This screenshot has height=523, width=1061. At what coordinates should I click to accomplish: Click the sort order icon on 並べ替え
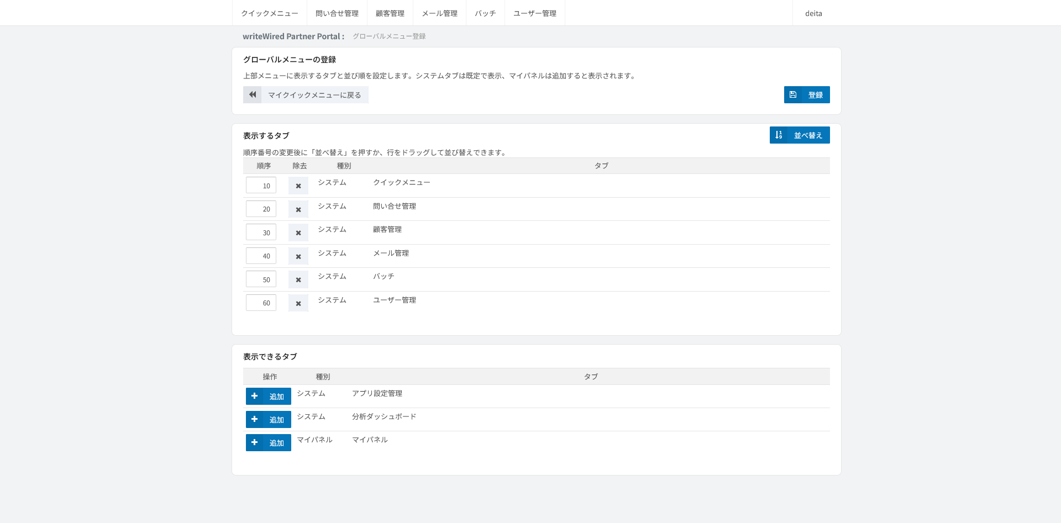click(779, 135)
